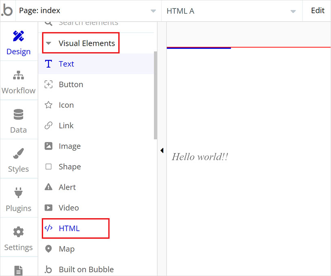
Task: Select the Text element icon
Action: pyautogui.click(x=48, y=64)
